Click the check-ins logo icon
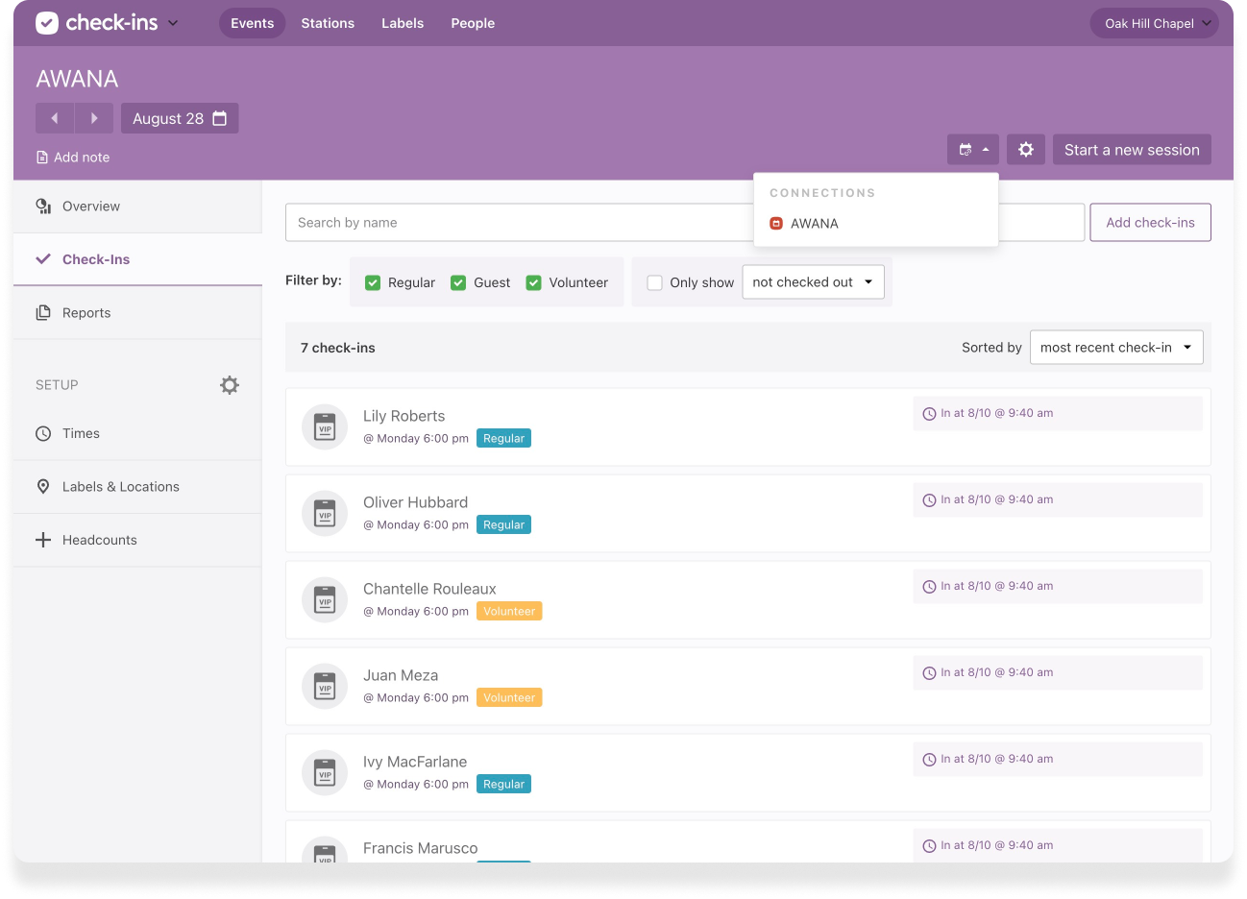This screenshot has width=1247, height=899. click(x=47, y=23)
